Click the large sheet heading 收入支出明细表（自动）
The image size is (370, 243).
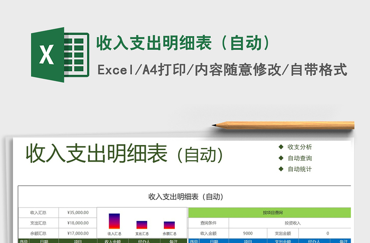[124, 154]
